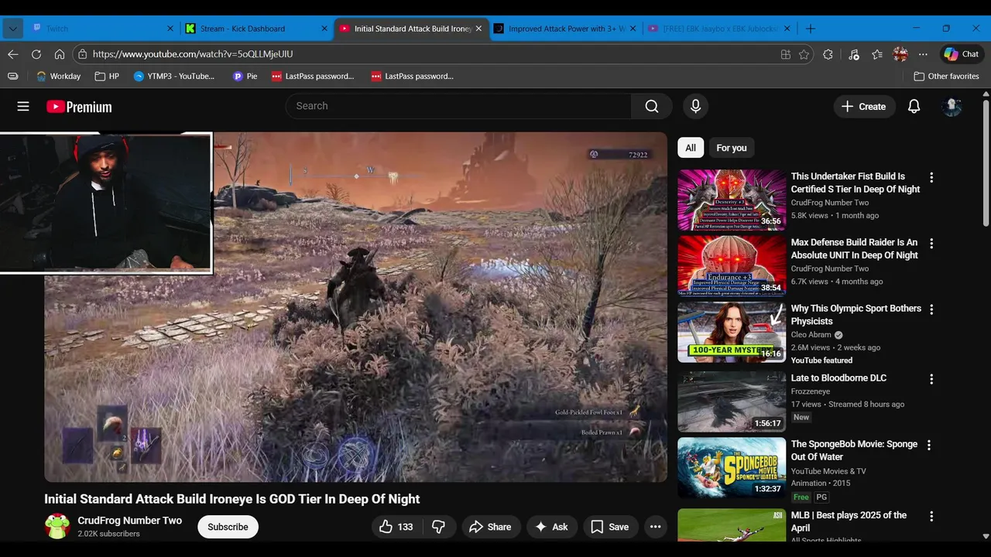
Task: Open the Pie bookmark
Action: coord(245,76)
